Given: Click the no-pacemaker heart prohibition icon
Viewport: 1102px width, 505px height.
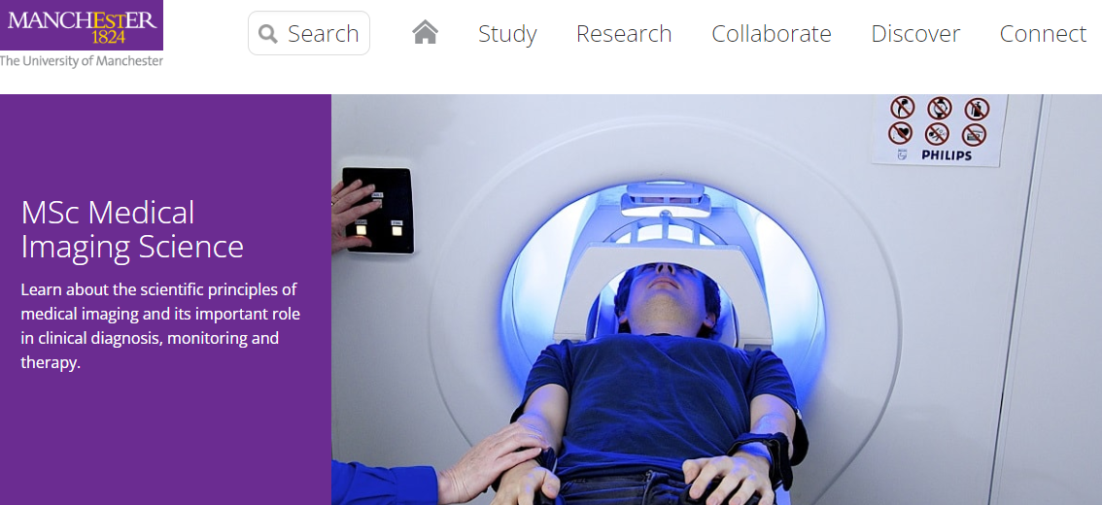Looking at the screenshot, I should click(900, 133).
